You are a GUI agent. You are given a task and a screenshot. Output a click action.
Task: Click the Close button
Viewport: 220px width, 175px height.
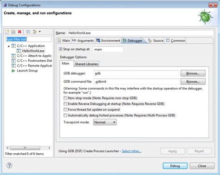[x=202, y=166]
